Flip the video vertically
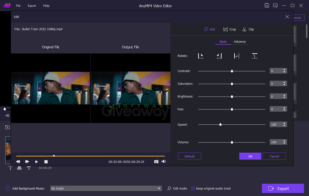Screen dimensions: 309x196 254,56
